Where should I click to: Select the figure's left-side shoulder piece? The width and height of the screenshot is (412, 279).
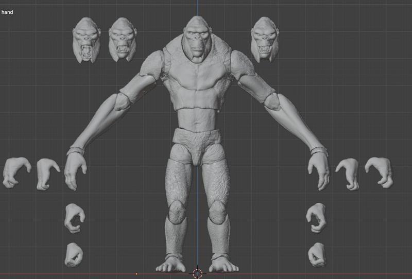point(152,64)
